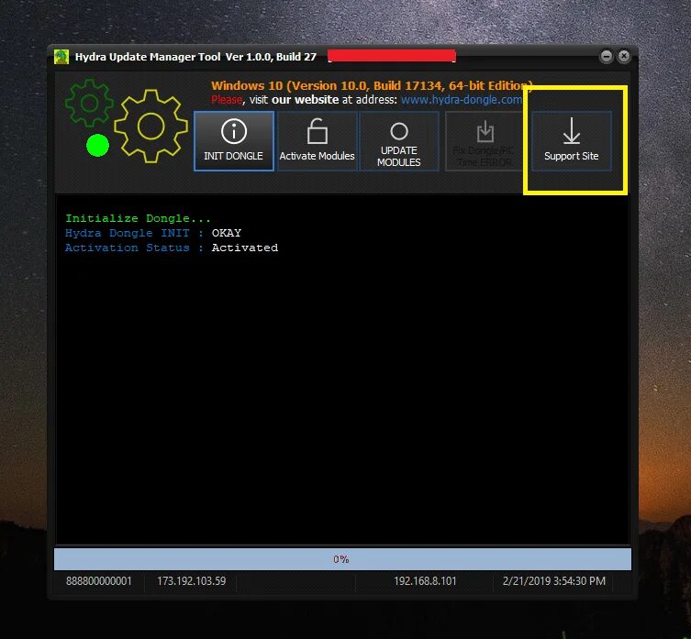
Task: Click serial number 888800000001 in status bar
Action: click(99, 581)
